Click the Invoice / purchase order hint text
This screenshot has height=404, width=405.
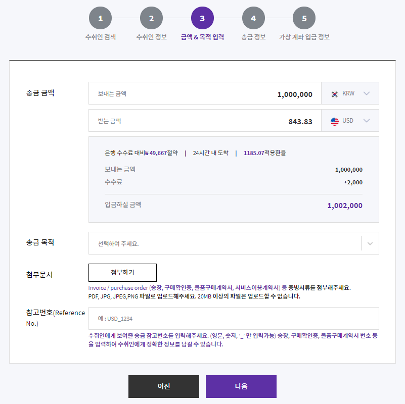click(219, 288)
